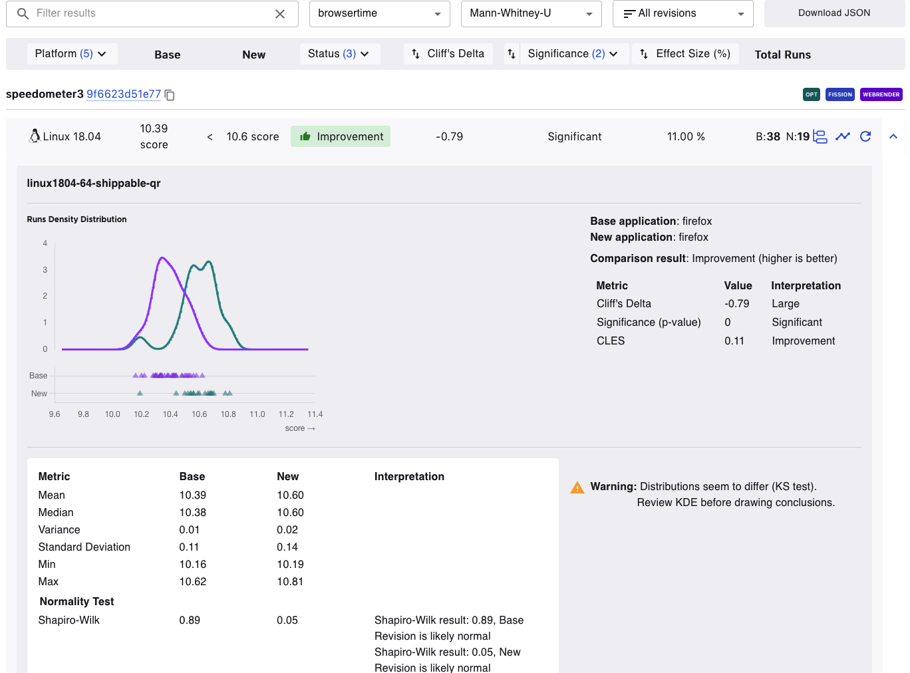
Task: Collapse the expanded Linux 18.04 row
Action: [x=893, y=136]
